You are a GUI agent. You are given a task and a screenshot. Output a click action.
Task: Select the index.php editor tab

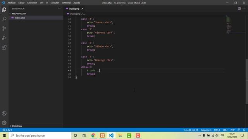tap(74, 8)
